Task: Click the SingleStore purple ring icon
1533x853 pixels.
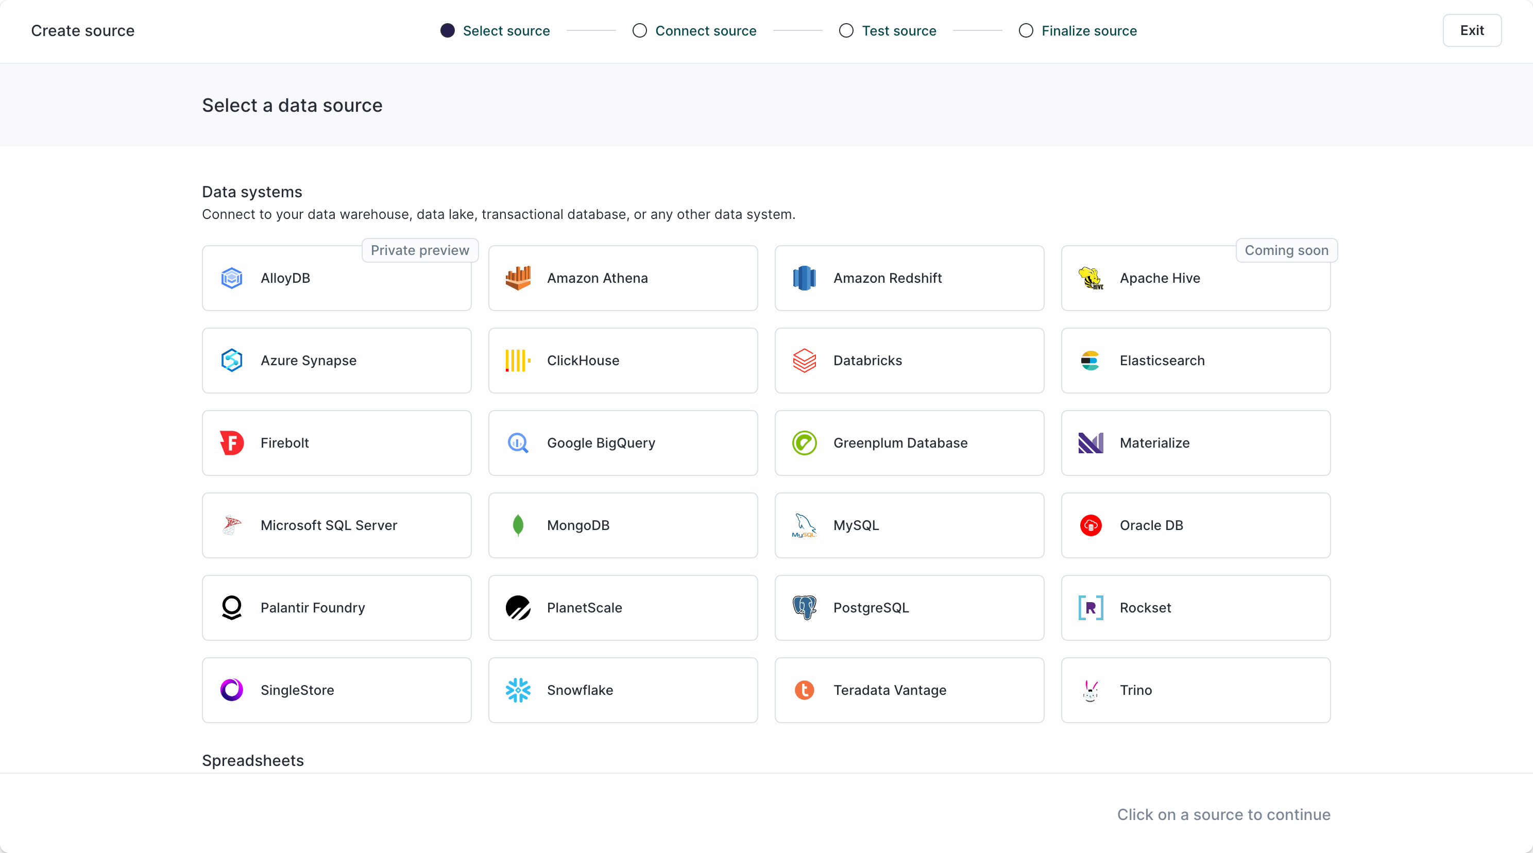Action: coord(231,690)
